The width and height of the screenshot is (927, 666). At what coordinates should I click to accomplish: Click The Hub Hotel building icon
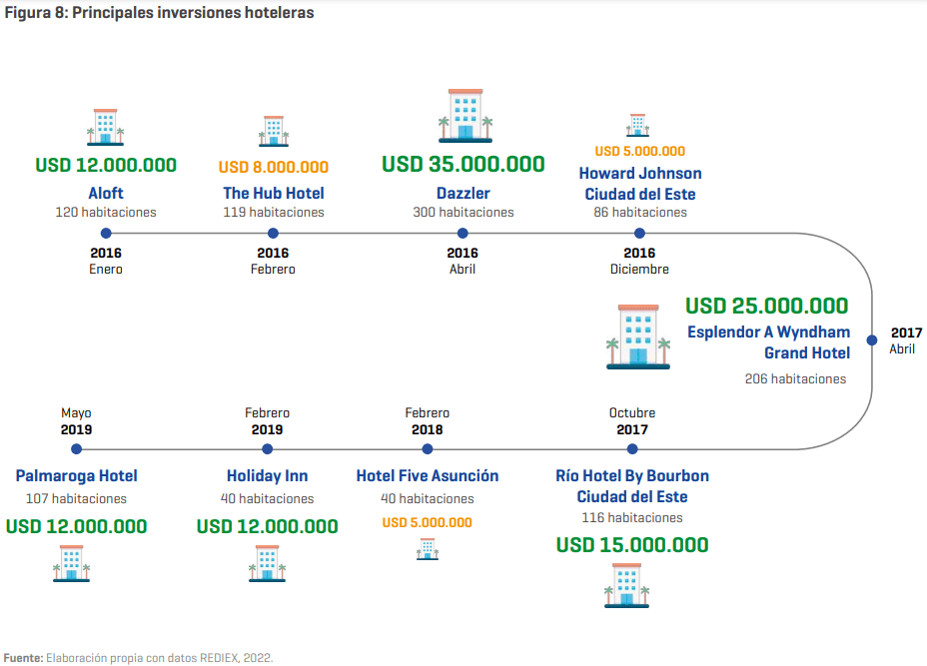click(273, 131)
